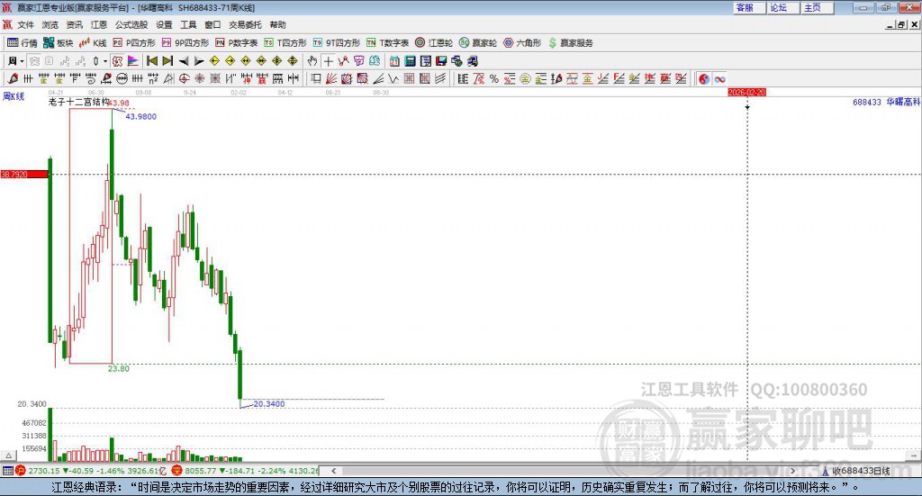Click the red price label 38.7920

tap(24, 174)
